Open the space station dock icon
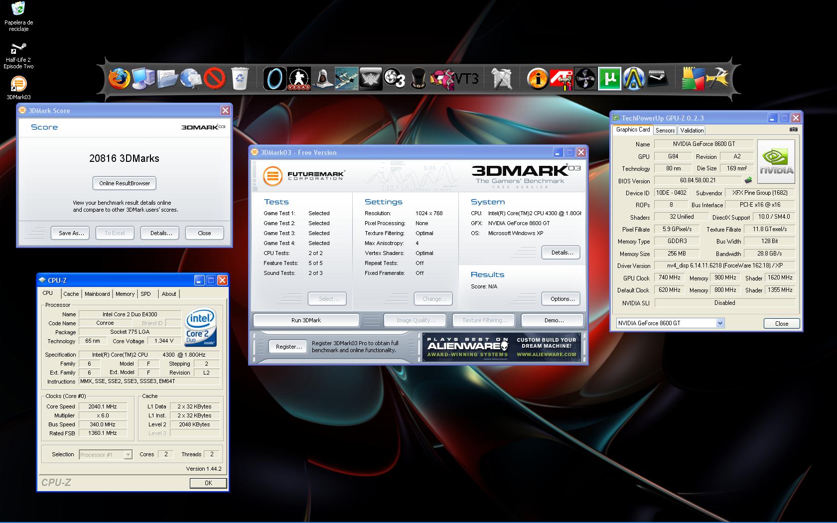 (346, 79)
